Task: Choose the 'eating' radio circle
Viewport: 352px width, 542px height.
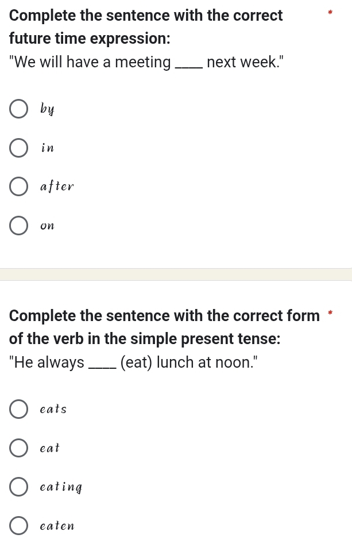Action: pos(19,487)
